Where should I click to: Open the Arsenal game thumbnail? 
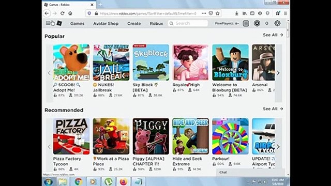tap(263, 63)
